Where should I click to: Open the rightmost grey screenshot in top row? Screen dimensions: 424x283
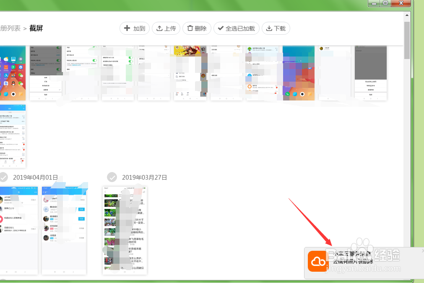point(371,73)
